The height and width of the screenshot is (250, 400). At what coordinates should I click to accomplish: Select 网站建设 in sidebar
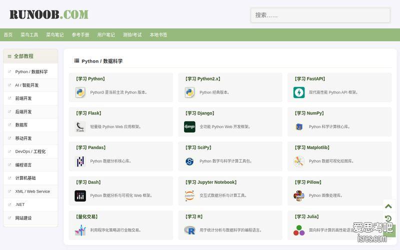(x=23, y=218)
